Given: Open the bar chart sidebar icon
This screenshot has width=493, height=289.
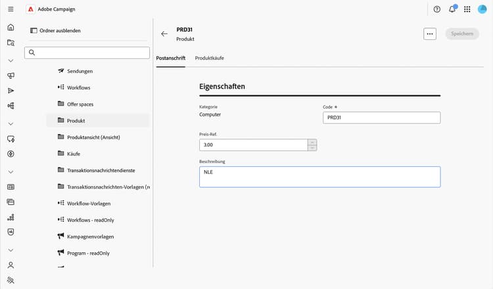Looking at the screenshot, I should (x=11, y=217).
